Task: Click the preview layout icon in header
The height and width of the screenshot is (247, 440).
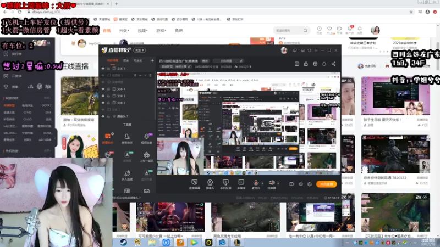Action: tap(297, 64)
